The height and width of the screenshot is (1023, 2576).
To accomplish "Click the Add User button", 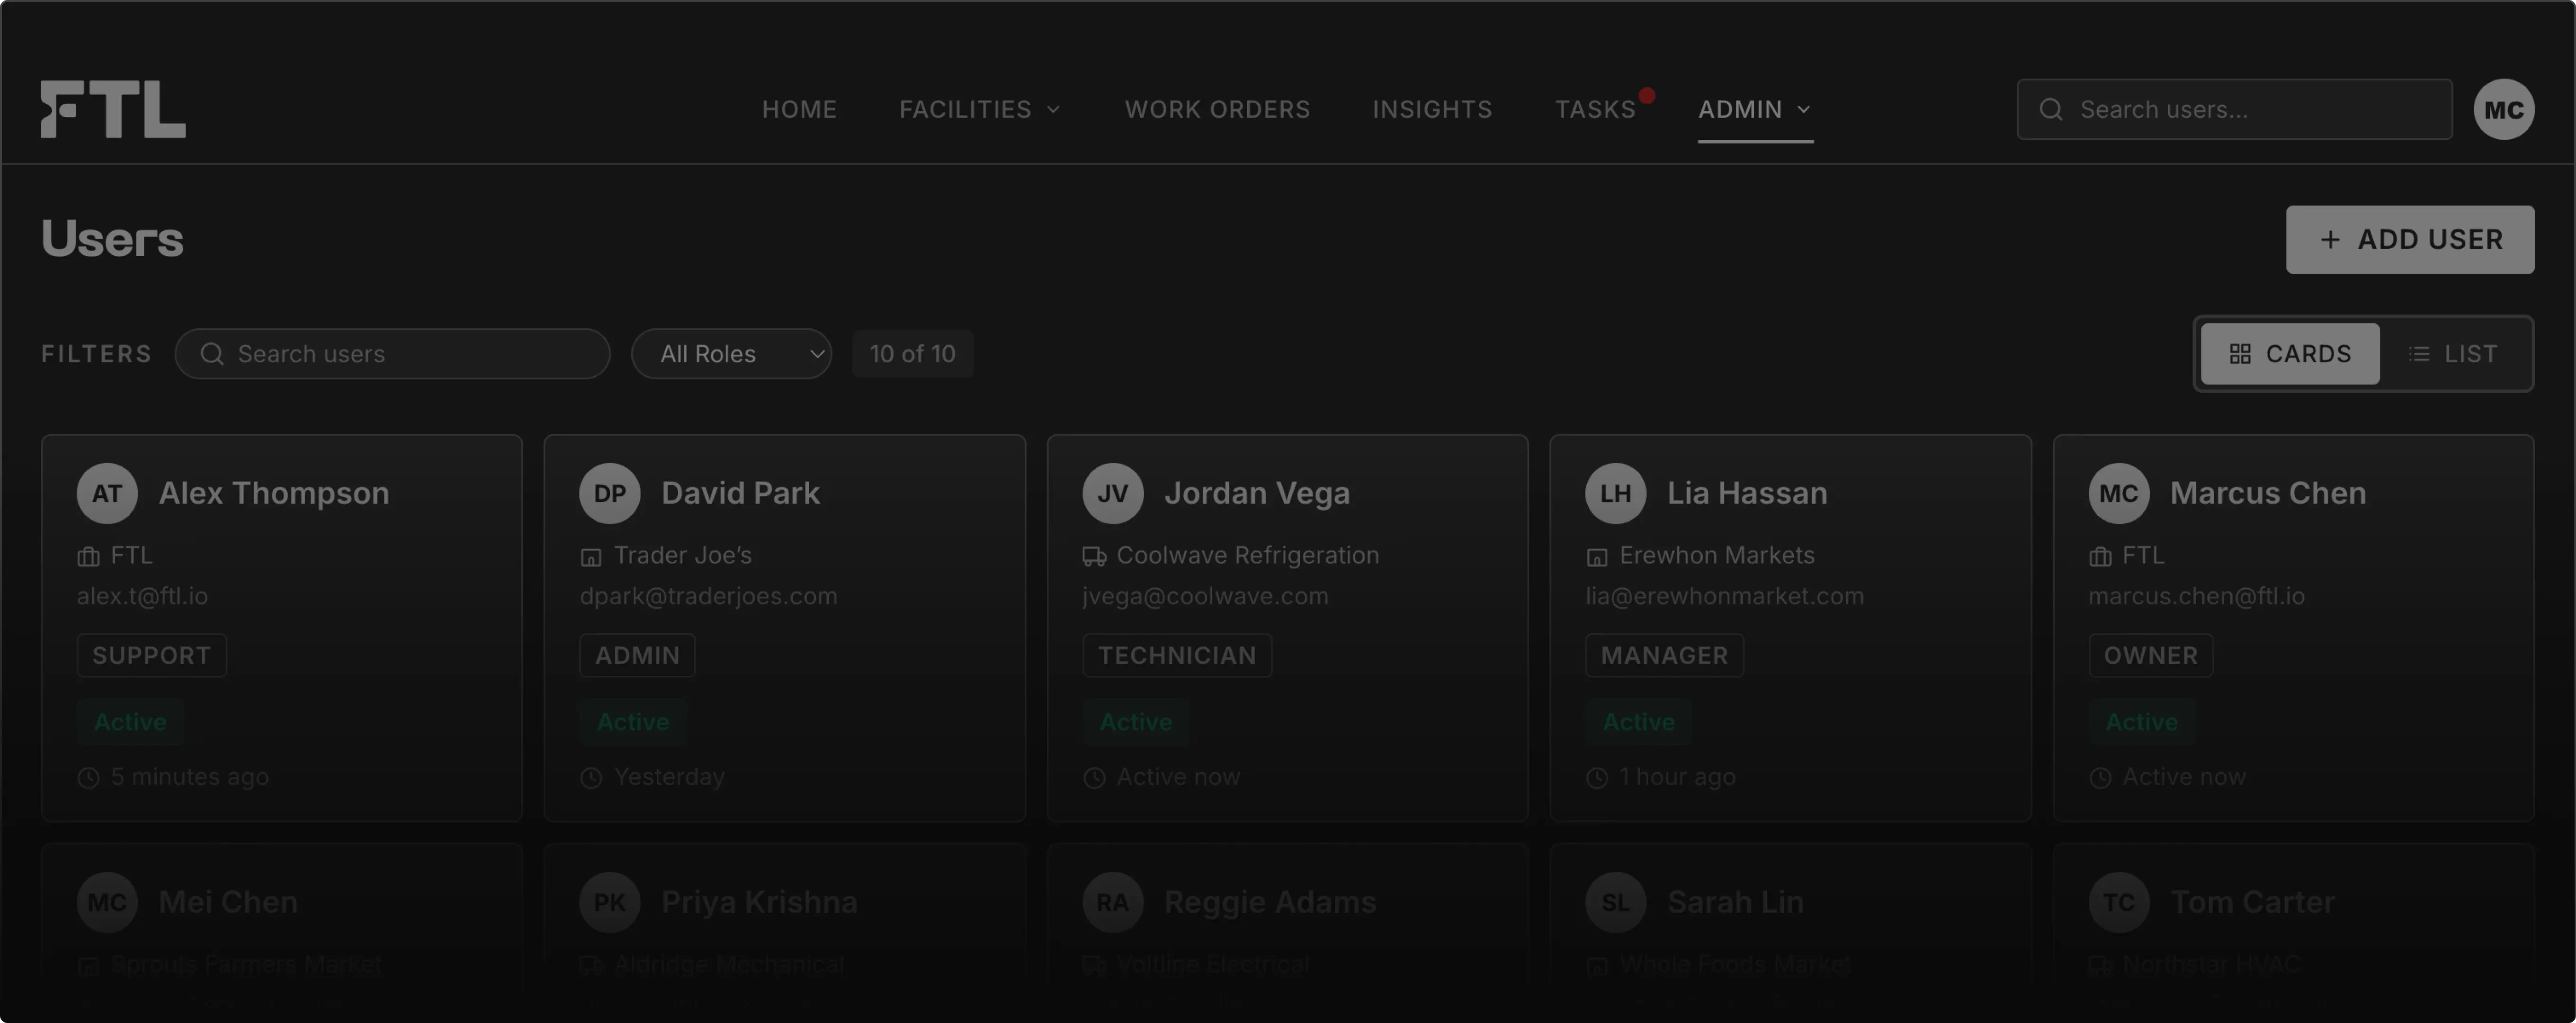I will click(x=2410, y=239).
